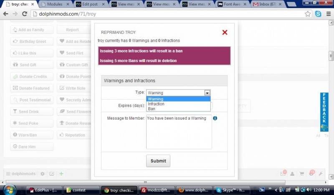
Task: Open EditPlus from the taskbar
Action: coord(44,190)
